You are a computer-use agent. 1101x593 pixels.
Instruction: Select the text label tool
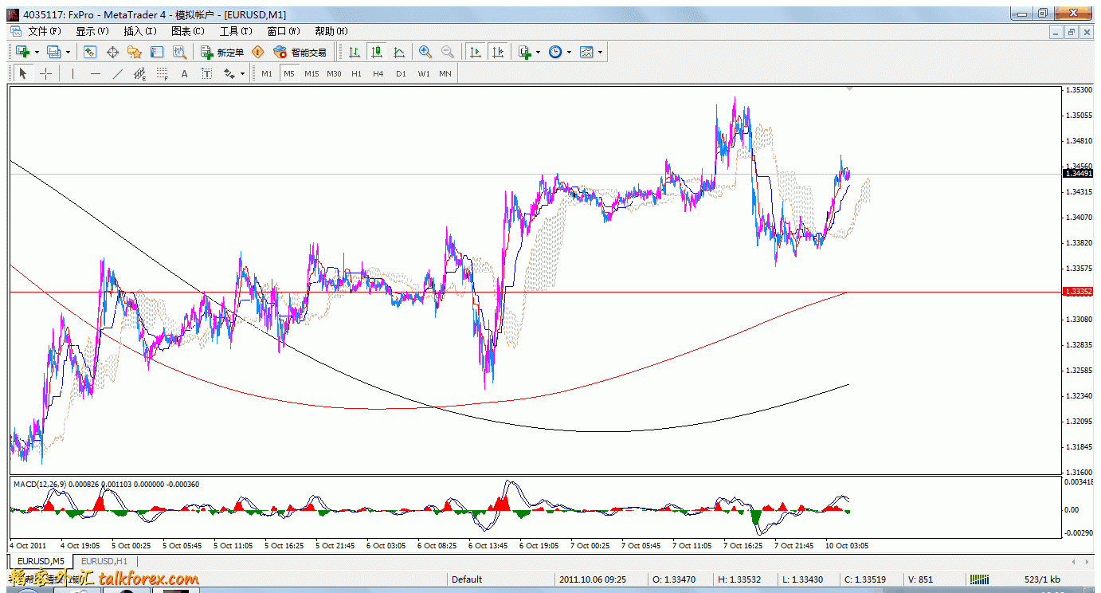point(207,73)
